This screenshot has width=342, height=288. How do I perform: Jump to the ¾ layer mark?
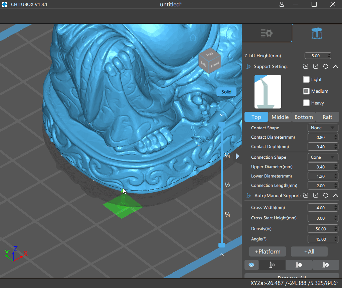(x=227, y=215)
